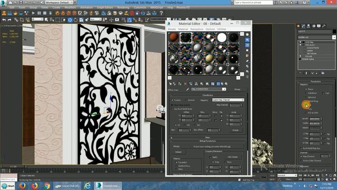Pick material from object eyedropper
The width and height of the screenshot is (337, 190).
tap(187, 89)
